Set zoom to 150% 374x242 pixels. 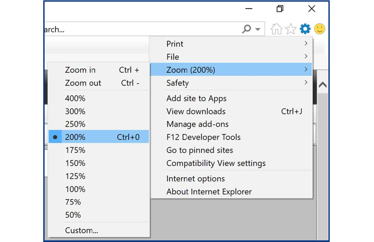click(x=99, y=163)
